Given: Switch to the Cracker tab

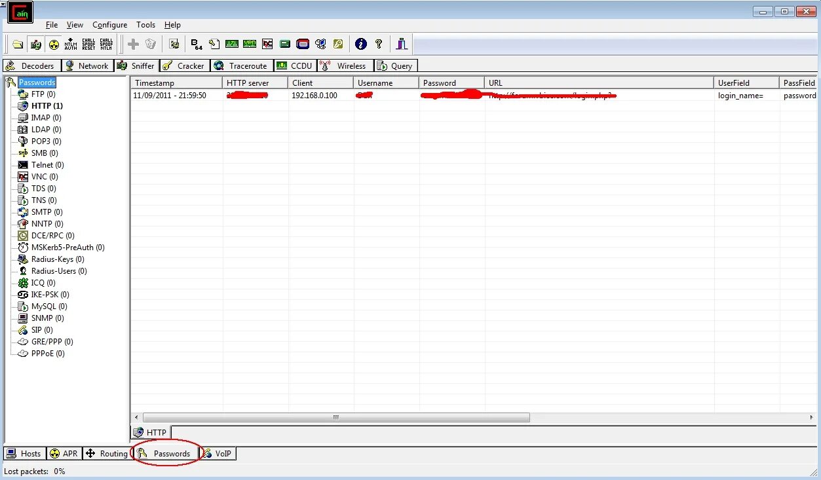Looking at the screenshot, I should (185, 65).
